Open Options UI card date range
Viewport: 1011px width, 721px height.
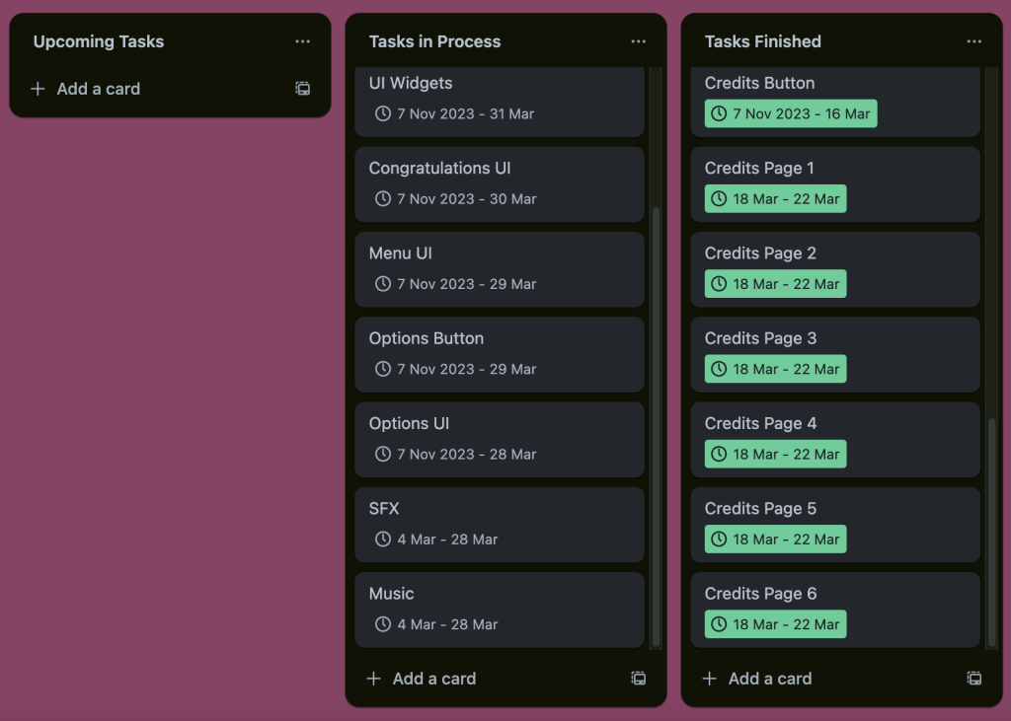[x=466, y=455]
